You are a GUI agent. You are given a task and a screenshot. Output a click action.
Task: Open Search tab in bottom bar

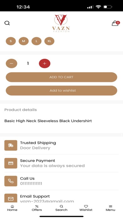tap(61, 208)
